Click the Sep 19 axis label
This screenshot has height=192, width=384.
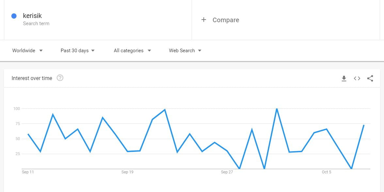click(x=127, y=172)
